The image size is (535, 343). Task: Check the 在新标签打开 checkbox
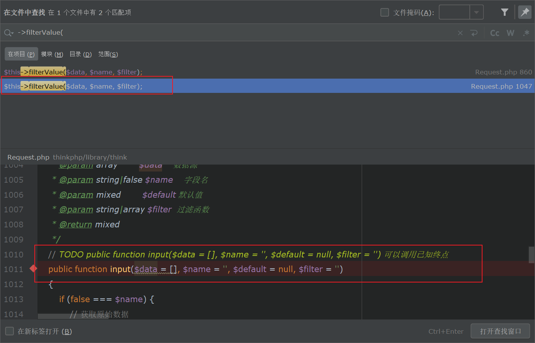tap(9, 331)
